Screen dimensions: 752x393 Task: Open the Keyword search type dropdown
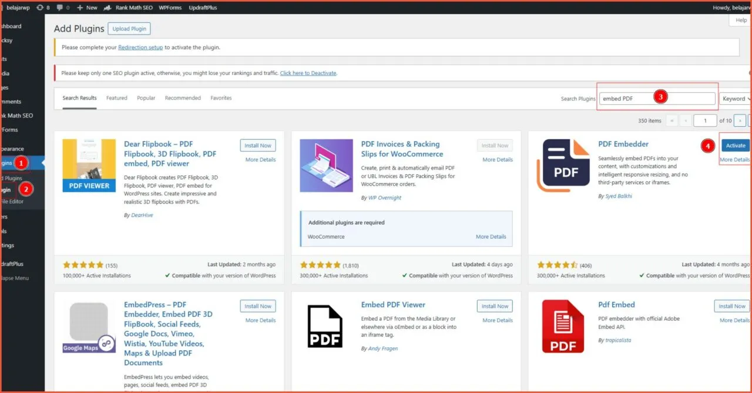[x=736, y=98]
